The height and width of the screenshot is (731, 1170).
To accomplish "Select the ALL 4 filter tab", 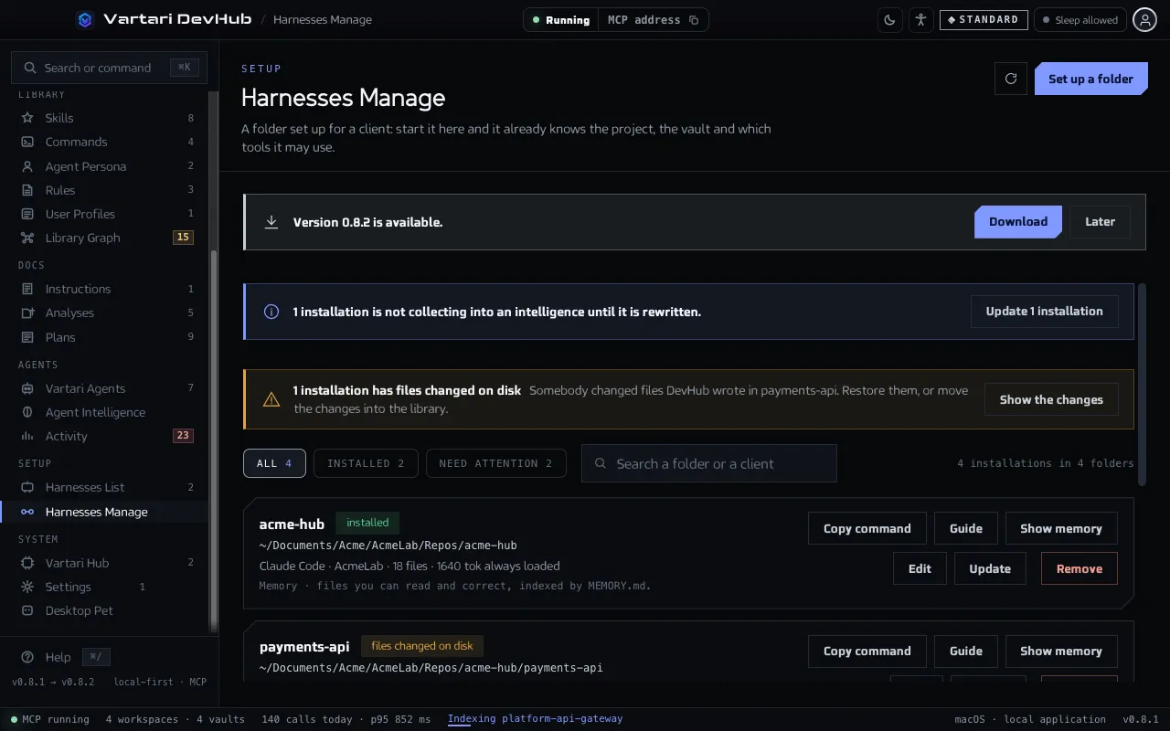I will click(274, 463).
